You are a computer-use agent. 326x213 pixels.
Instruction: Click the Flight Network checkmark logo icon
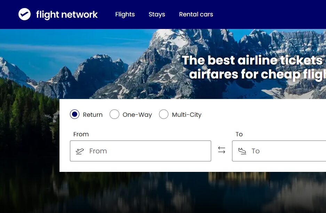point(25,14)
